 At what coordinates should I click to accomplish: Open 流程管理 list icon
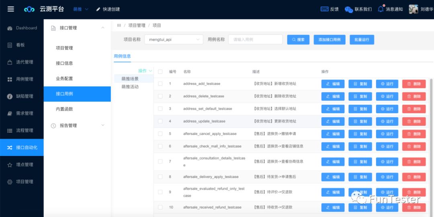(x=10, y=131)
